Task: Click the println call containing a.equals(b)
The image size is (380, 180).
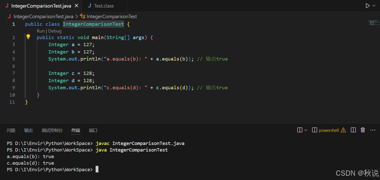Action: point(121,59)
